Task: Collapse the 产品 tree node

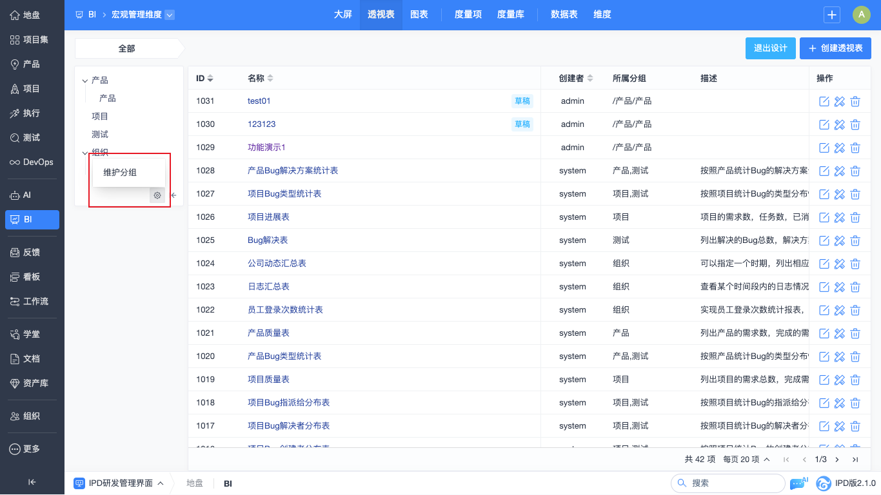Action: pyautogui.click(x=84, y=81)
